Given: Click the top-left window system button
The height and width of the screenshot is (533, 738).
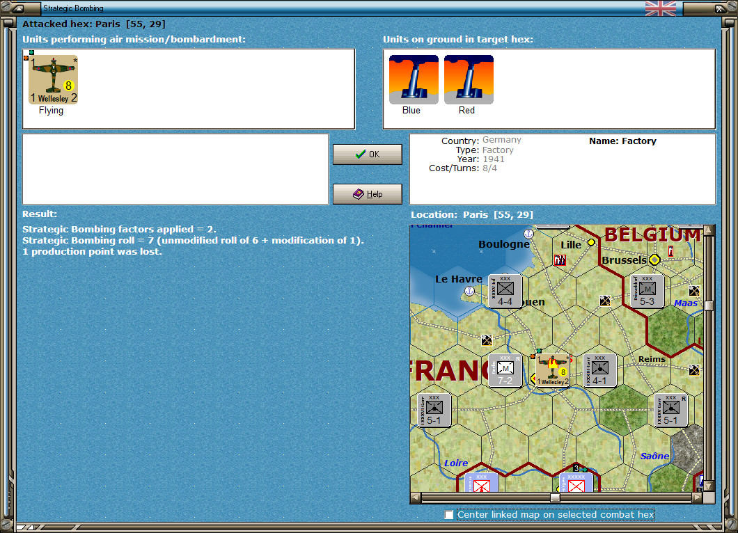Looking at the screenshot, I should tap(19, 8).
